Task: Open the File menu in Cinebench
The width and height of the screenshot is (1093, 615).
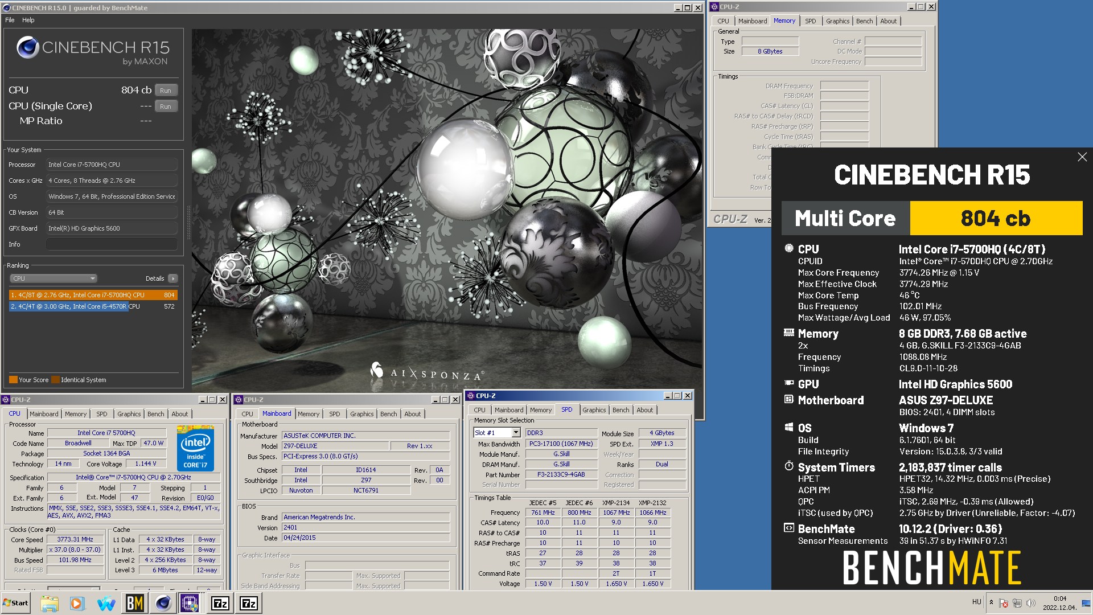Action: pos(10,20)
